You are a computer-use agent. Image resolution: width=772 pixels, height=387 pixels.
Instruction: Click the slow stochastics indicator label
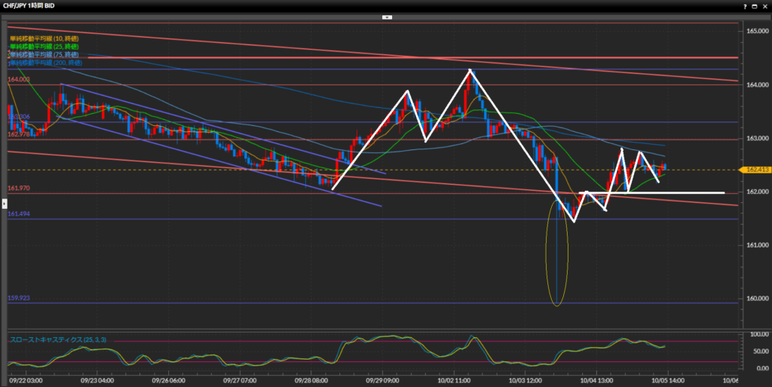57,340
